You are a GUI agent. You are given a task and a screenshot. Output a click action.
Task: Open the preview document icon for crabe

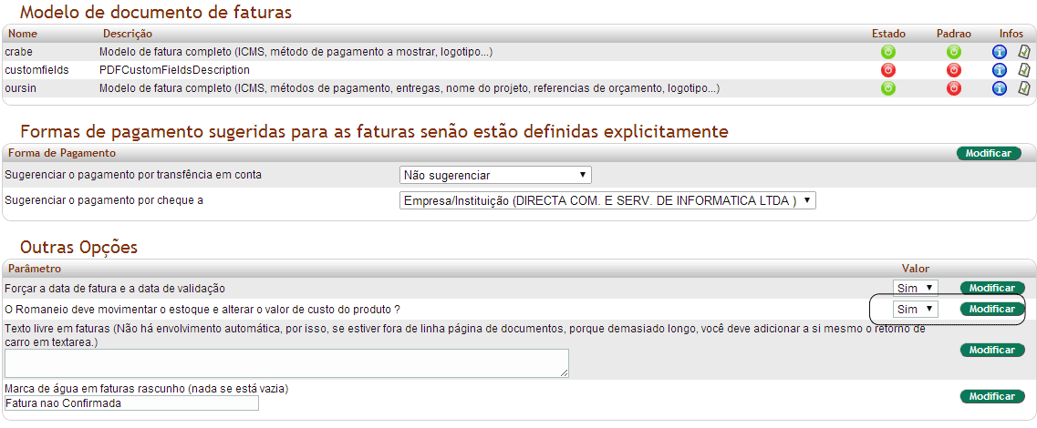point(1023,52)
